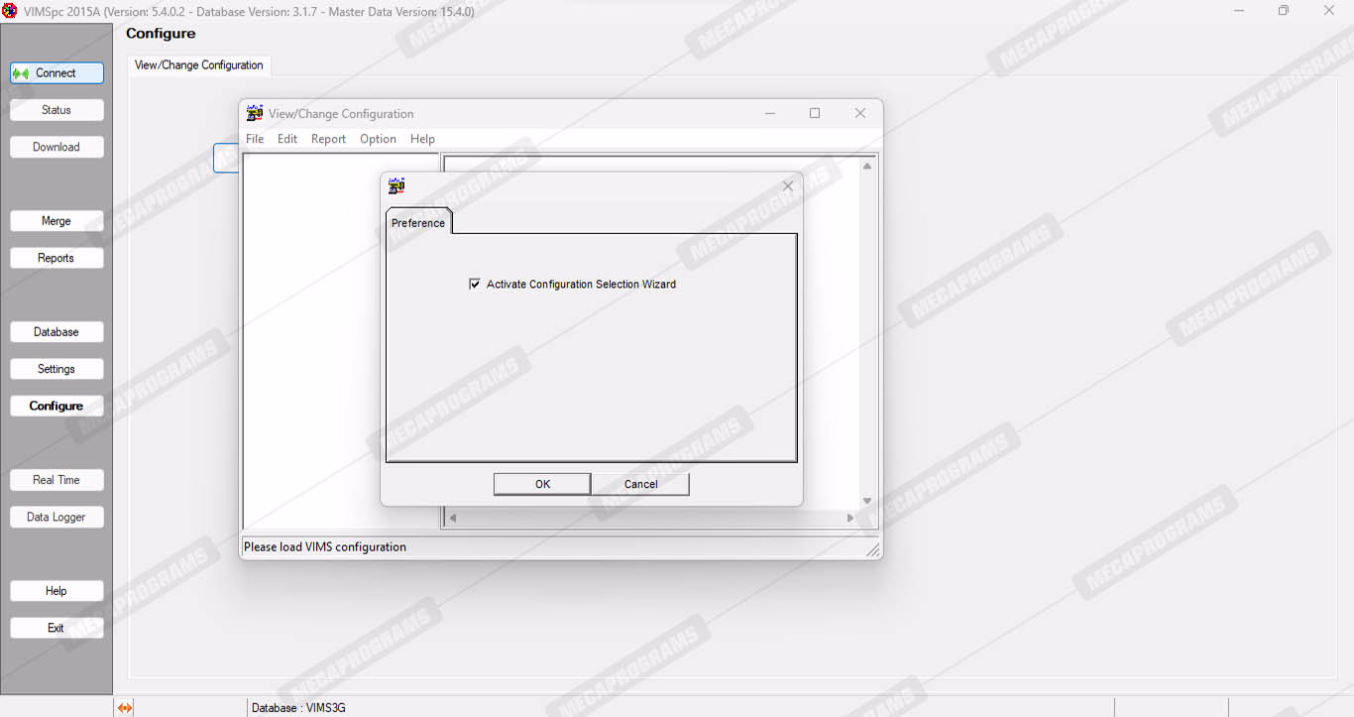Go to the Settings section
The width and height of the screenshot is (1354, 717).
tap(56, 369)
